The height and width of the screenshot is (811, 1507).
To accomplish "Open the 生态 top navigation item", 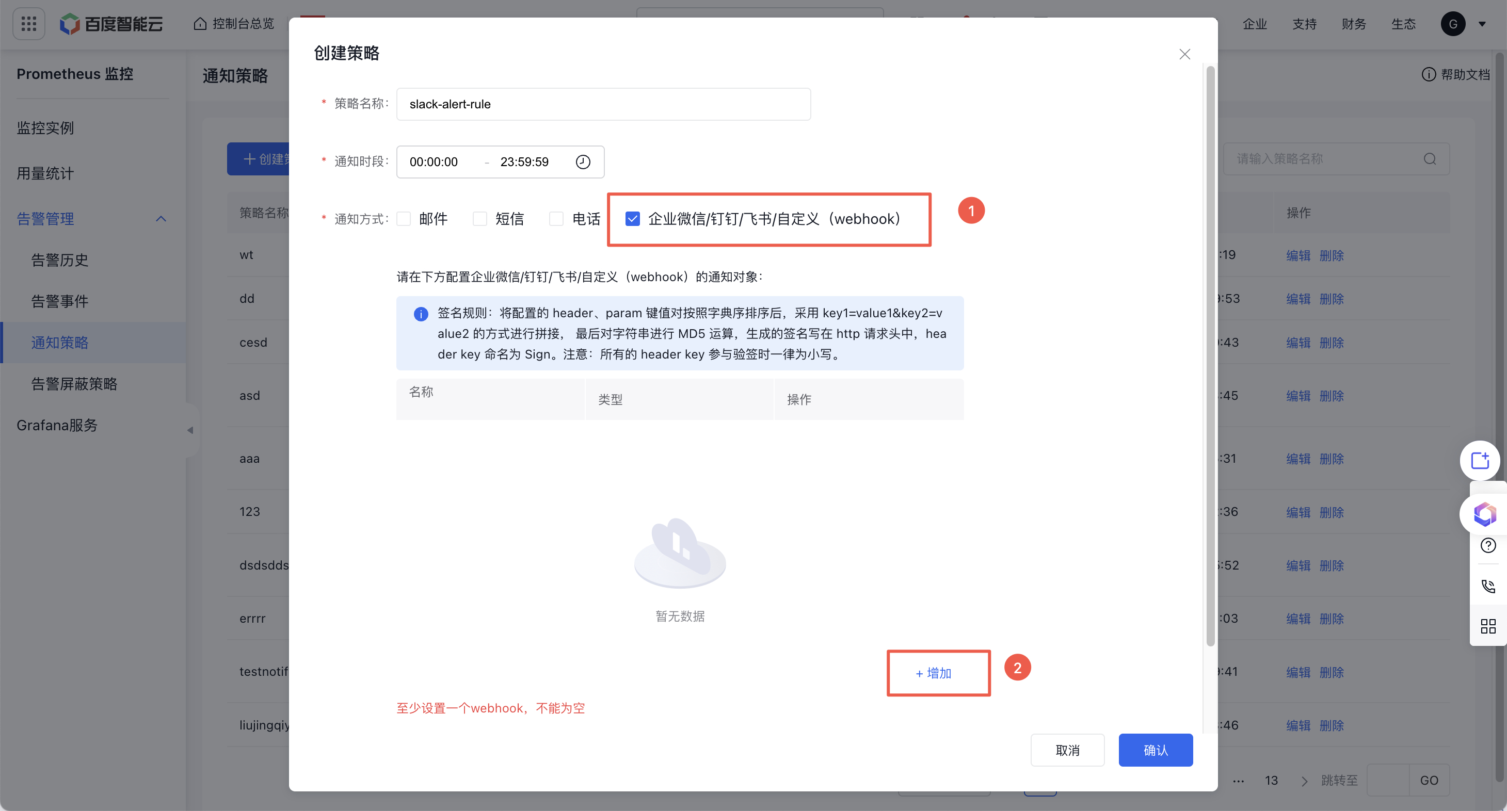I will 1403,24.
